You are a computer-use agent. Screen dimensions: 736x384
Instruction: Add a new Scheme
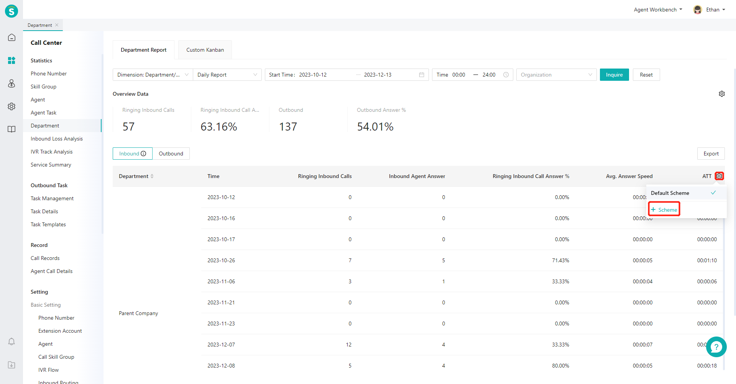[664, 210]
